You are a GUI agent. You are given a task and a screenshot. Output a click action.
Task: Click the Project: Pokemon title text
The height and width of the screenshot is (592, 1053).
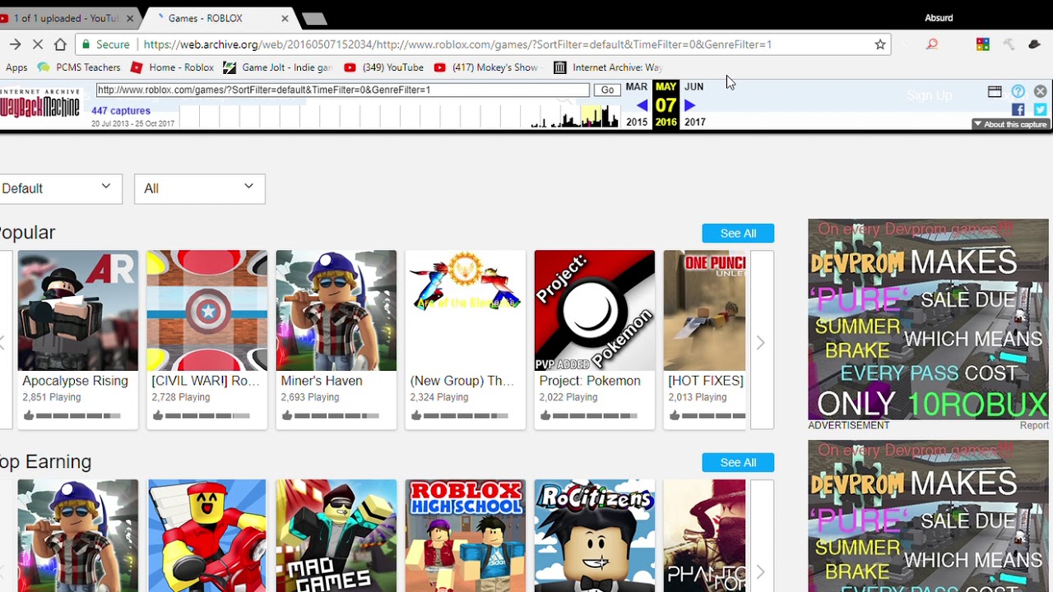pos(590,382)
